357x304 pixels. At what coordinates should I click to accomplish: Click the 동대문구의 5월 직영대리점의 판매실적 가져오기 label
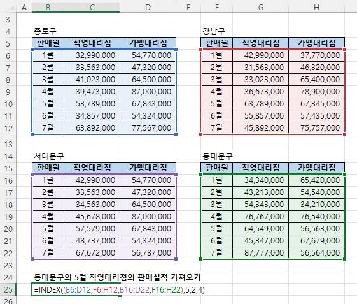[x=117, y=277]
